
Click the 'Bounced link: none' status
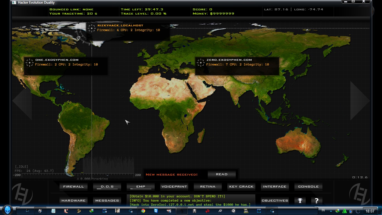click(x=71, y=10)
